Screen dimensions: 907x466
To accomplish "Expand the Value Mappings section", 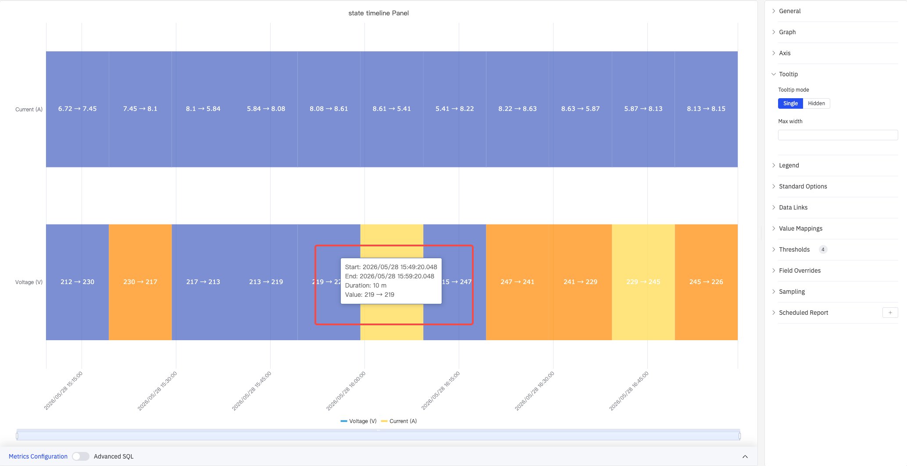I will point(838,228).
